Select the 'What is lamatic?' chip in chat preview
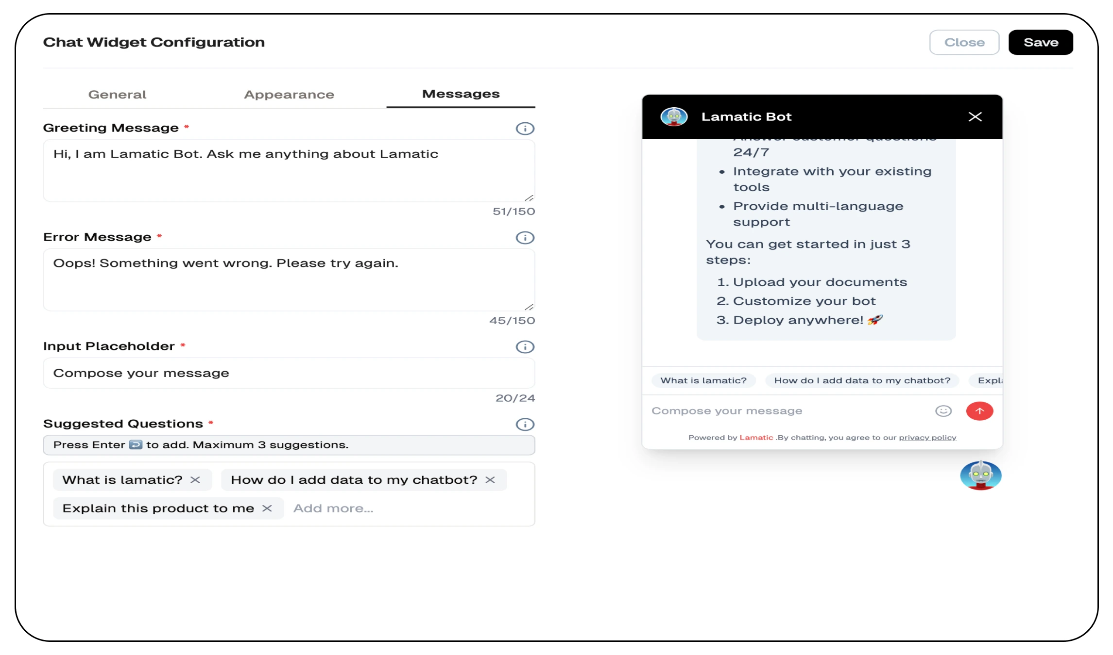 click(x=703, y=380)
